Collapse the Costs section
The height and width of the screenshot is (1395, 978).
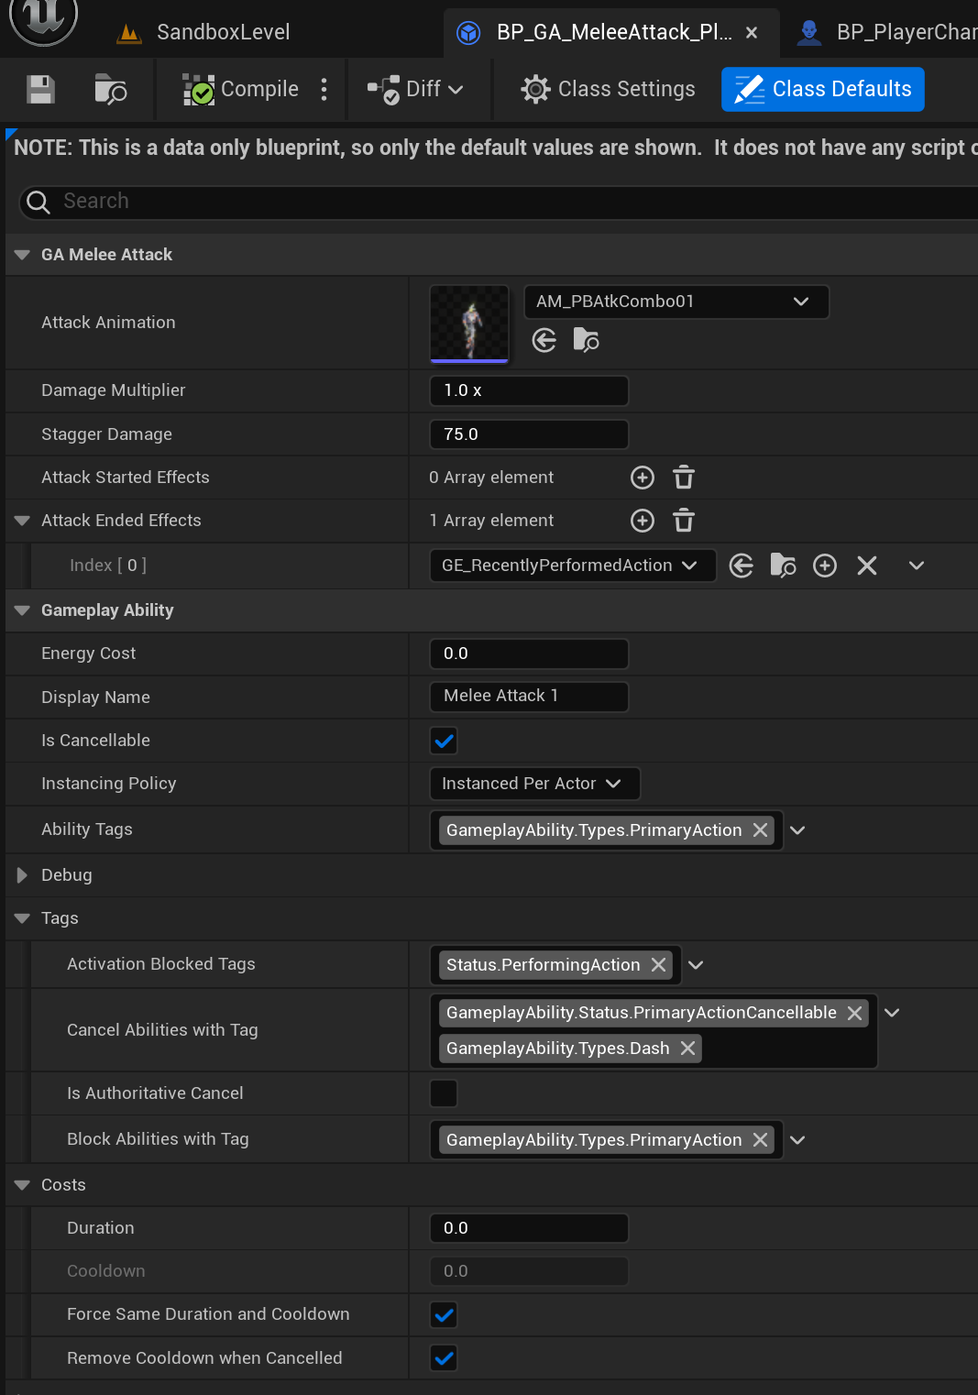23,1185
